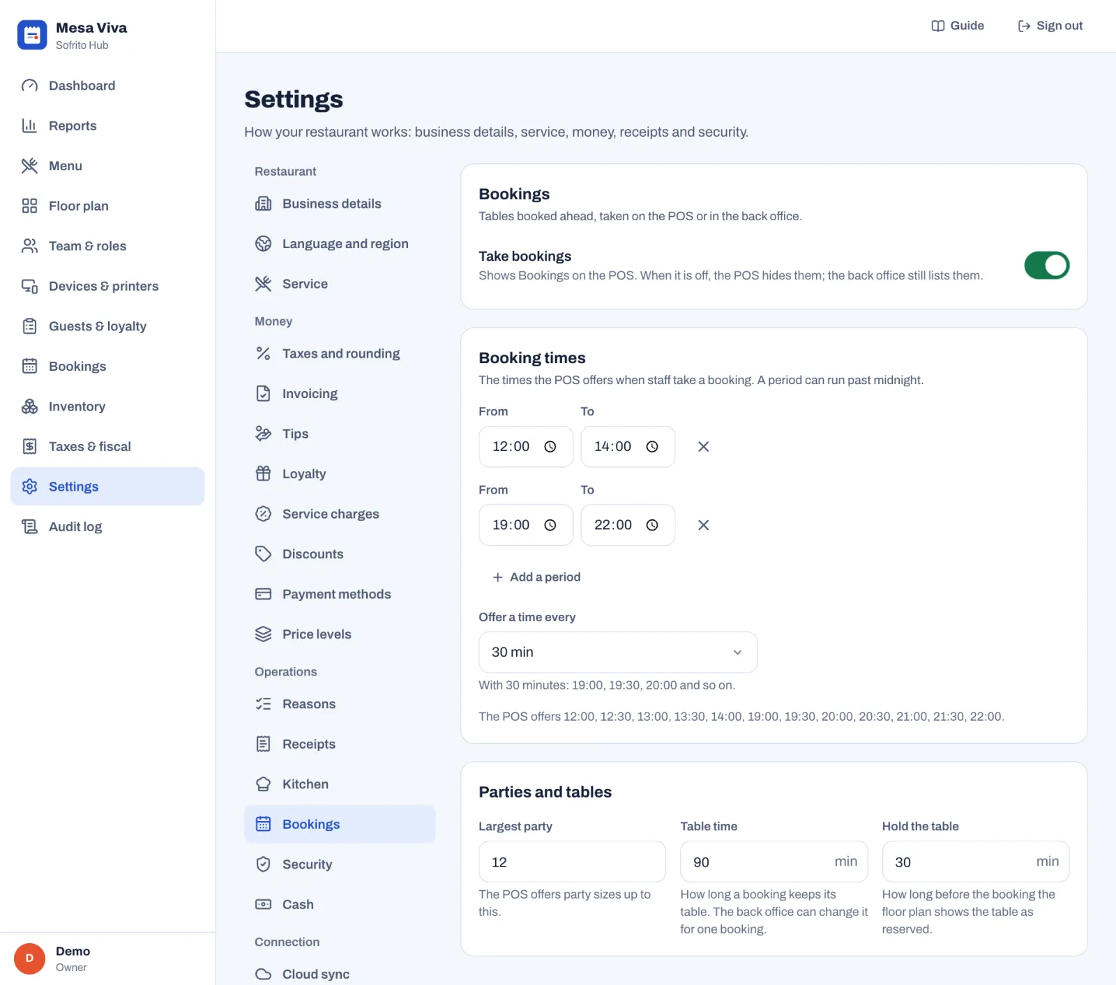Open Payment methods settings
The height and width of the screenshot is (985, 1116).
tap(340, 594)
